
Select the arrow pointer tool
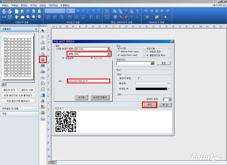point(43,31)
